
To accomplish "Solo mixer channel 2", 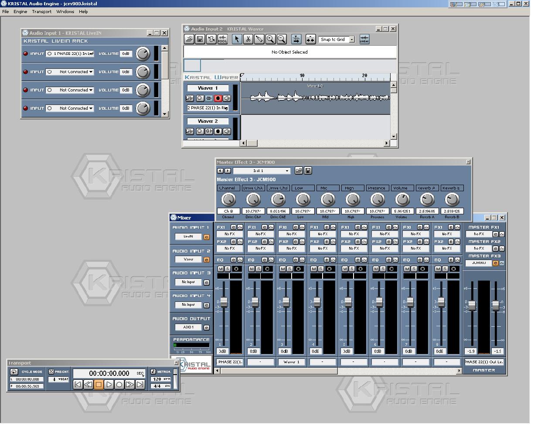I will (258, 269).
